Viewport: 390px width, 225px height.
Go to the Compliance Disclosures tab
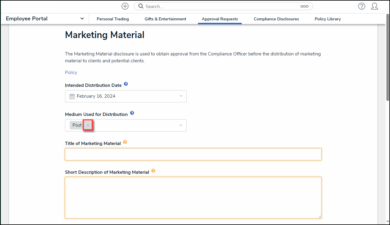(276, 19)
